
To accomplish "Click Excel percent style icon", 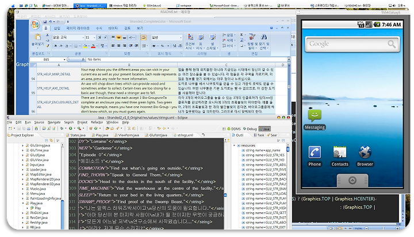I will [x=163, y=45].
